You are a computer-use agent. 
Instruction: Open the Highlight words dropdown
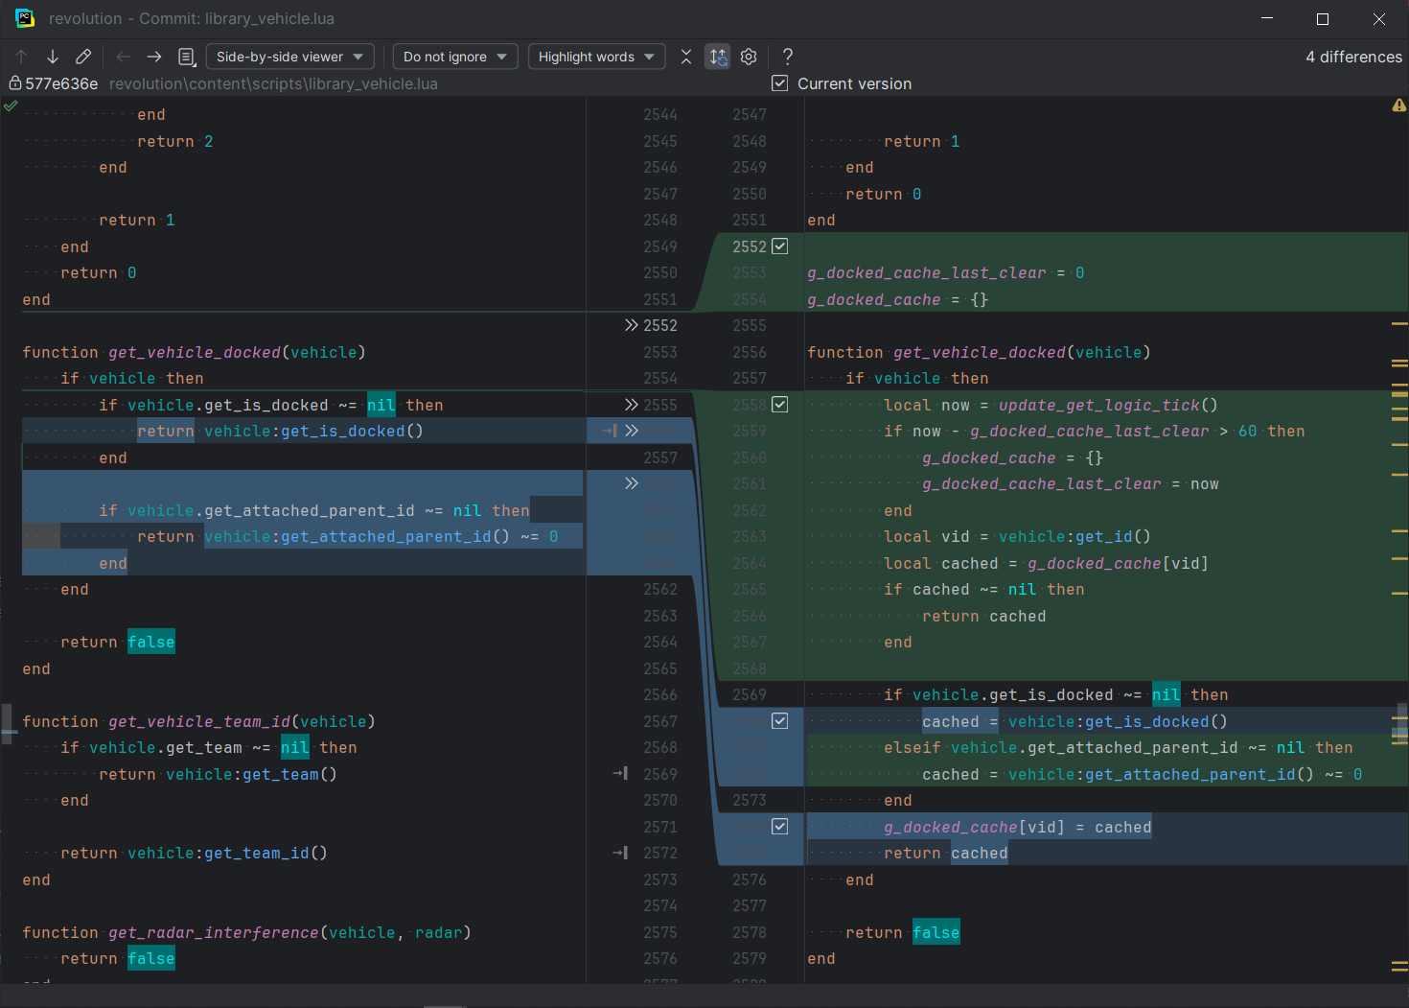[x=596, y=57]
